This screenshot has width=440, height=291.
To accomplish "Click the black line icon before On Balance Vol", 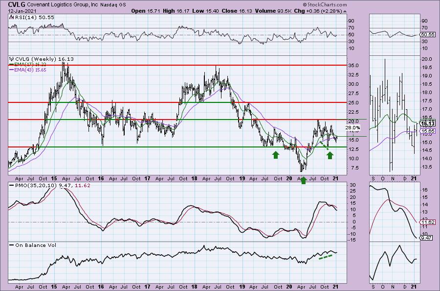I will [x=12, y=245].
